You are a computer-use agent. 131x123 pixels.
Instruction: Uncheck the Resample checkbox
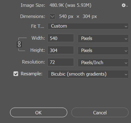point(16,74)
